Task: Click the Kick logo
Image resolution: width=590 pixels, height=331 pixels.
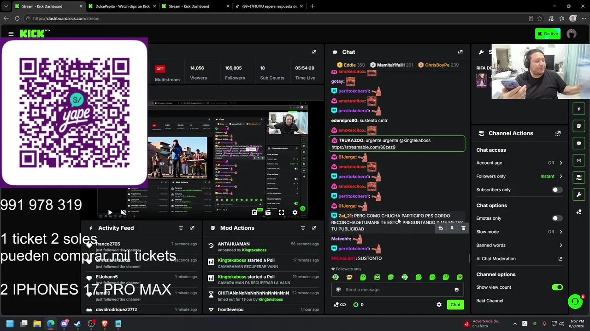Action: click(35, 34)
